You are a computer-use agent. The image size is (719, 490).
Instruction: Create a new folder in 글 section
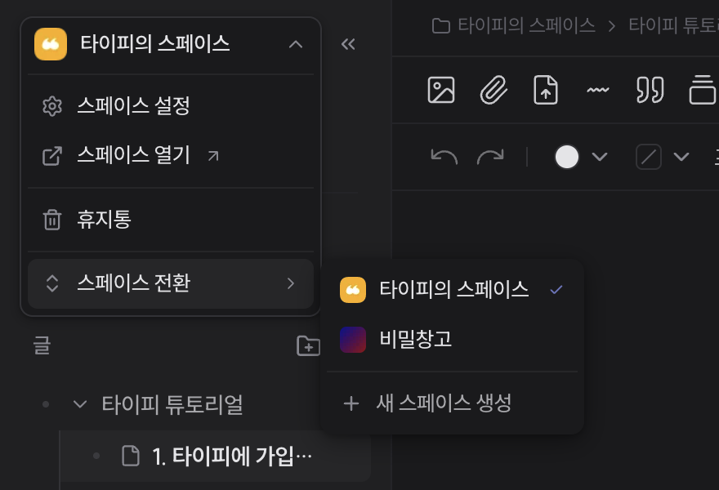tap(308, 345)
